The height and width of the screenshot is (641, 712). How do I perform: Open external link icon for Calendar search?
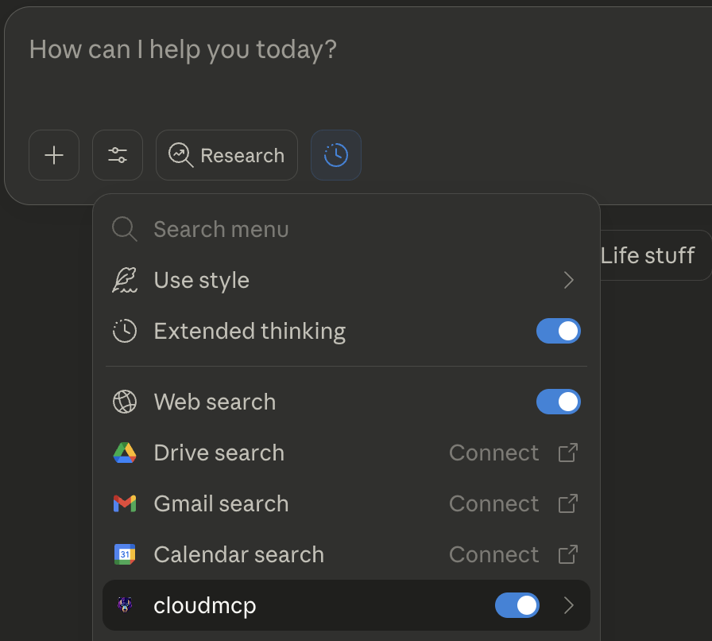pyautogui.click(x=568, y=554)
